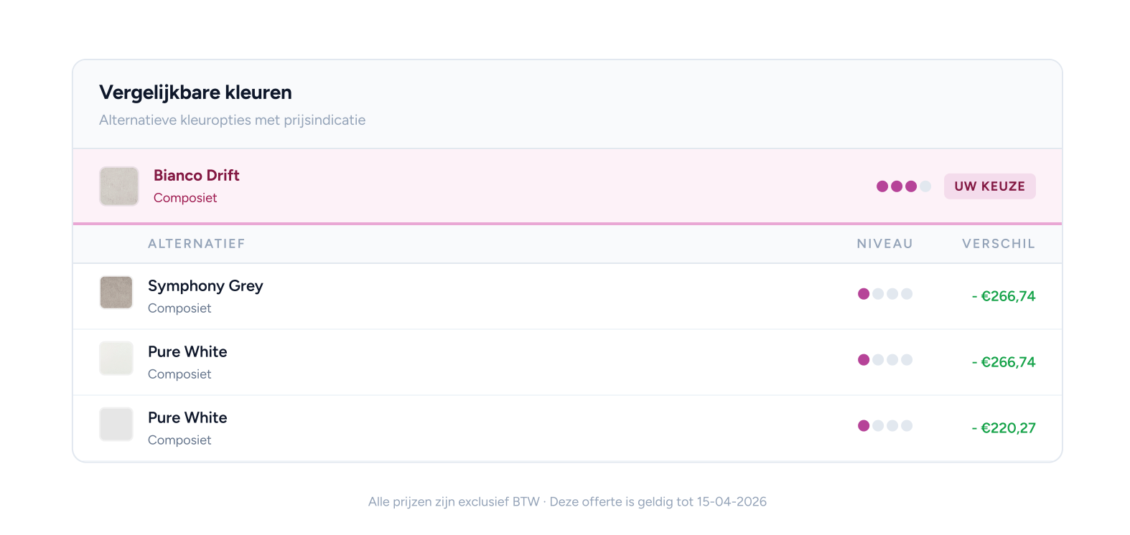Click the Vergelijkbare kleuren heading
The image size is (1130, 535).
[195, 93]
